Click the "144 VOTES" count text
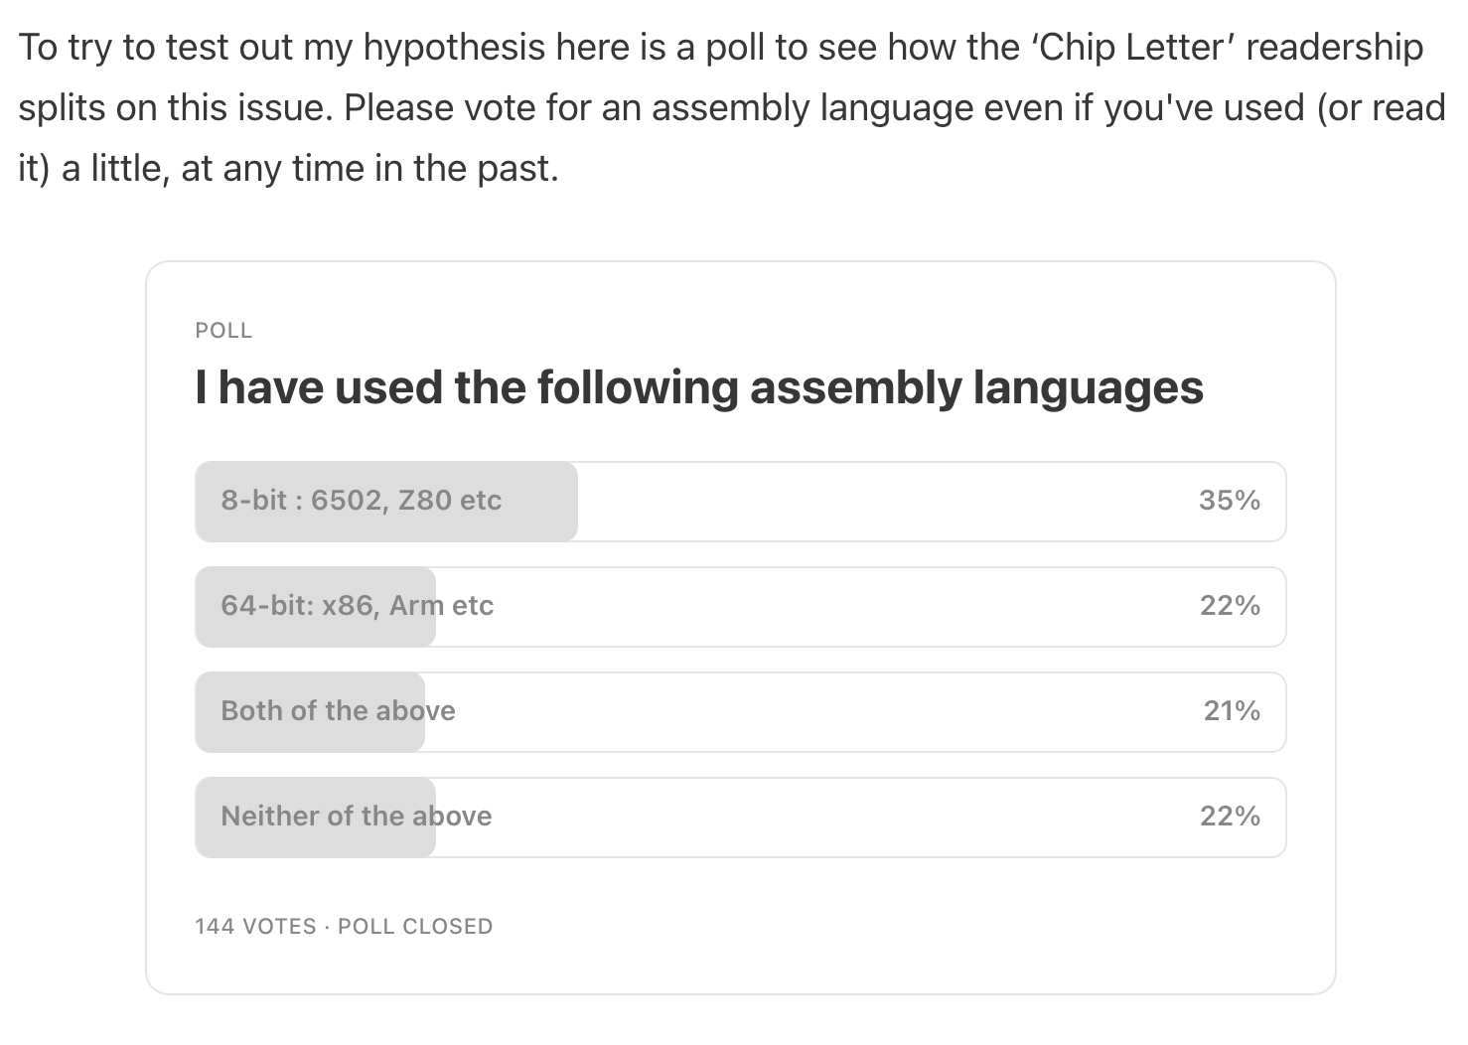The height and width of the screenshot is (1045, 1468). [x=255, y=926]
